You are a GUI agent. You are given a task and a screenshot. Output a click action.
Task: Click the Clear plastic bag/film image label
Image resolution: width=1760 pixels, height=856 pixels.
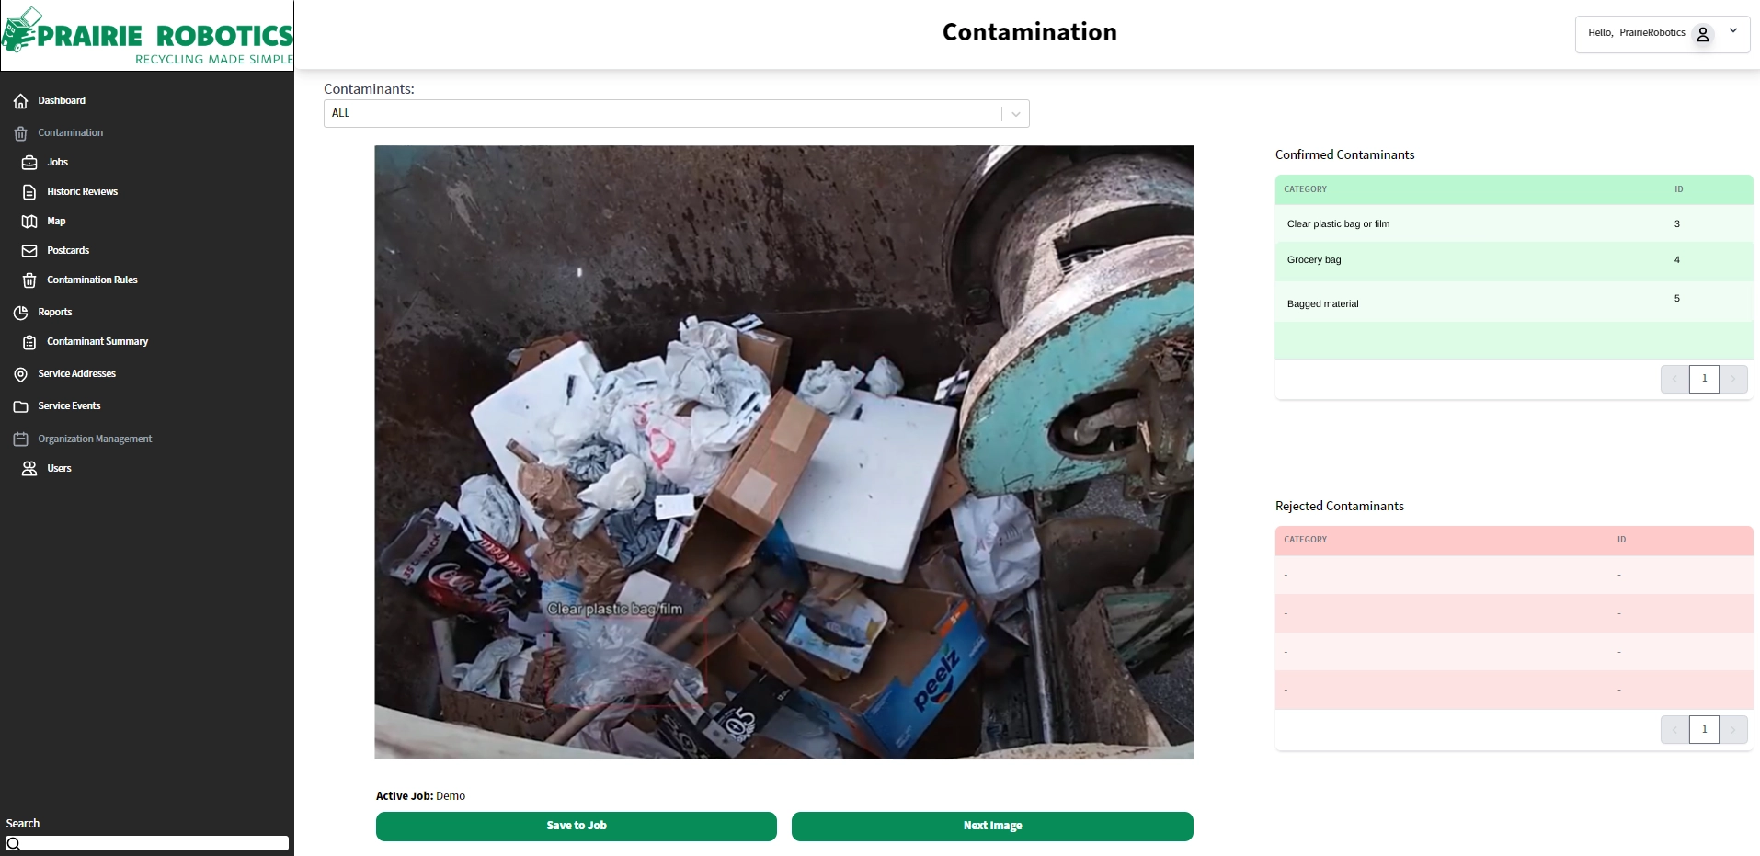615,609
